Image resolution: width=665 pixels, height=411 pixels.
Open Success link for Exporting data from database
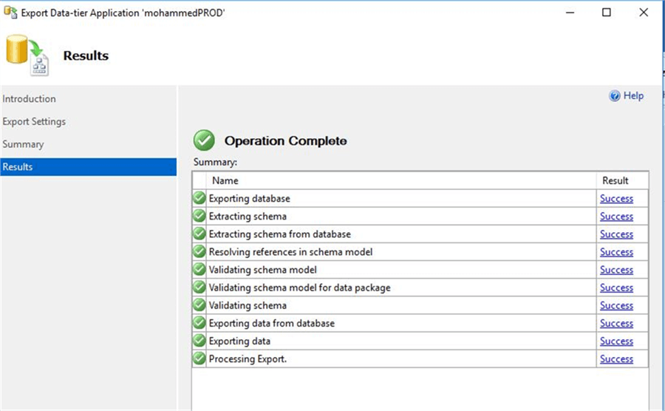click(x=616, y=323)
